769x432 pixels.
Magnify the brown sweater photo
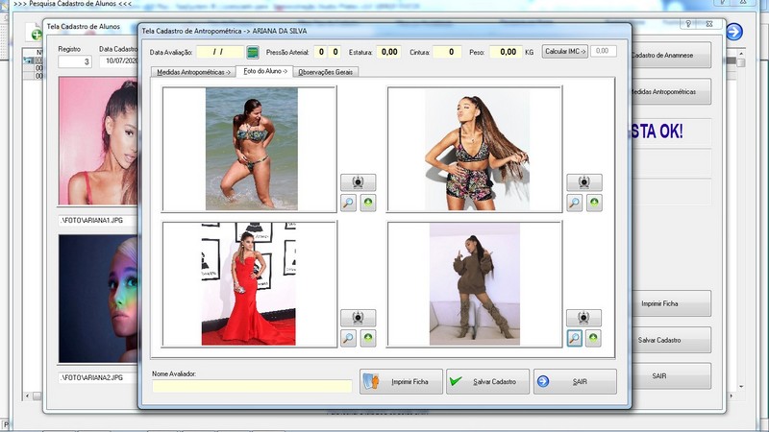(x=574, y=338)
